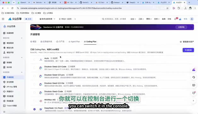This screenshot has height=114, width=198.
Task: Expand the 费用 menu
Action: coord(149,19)
